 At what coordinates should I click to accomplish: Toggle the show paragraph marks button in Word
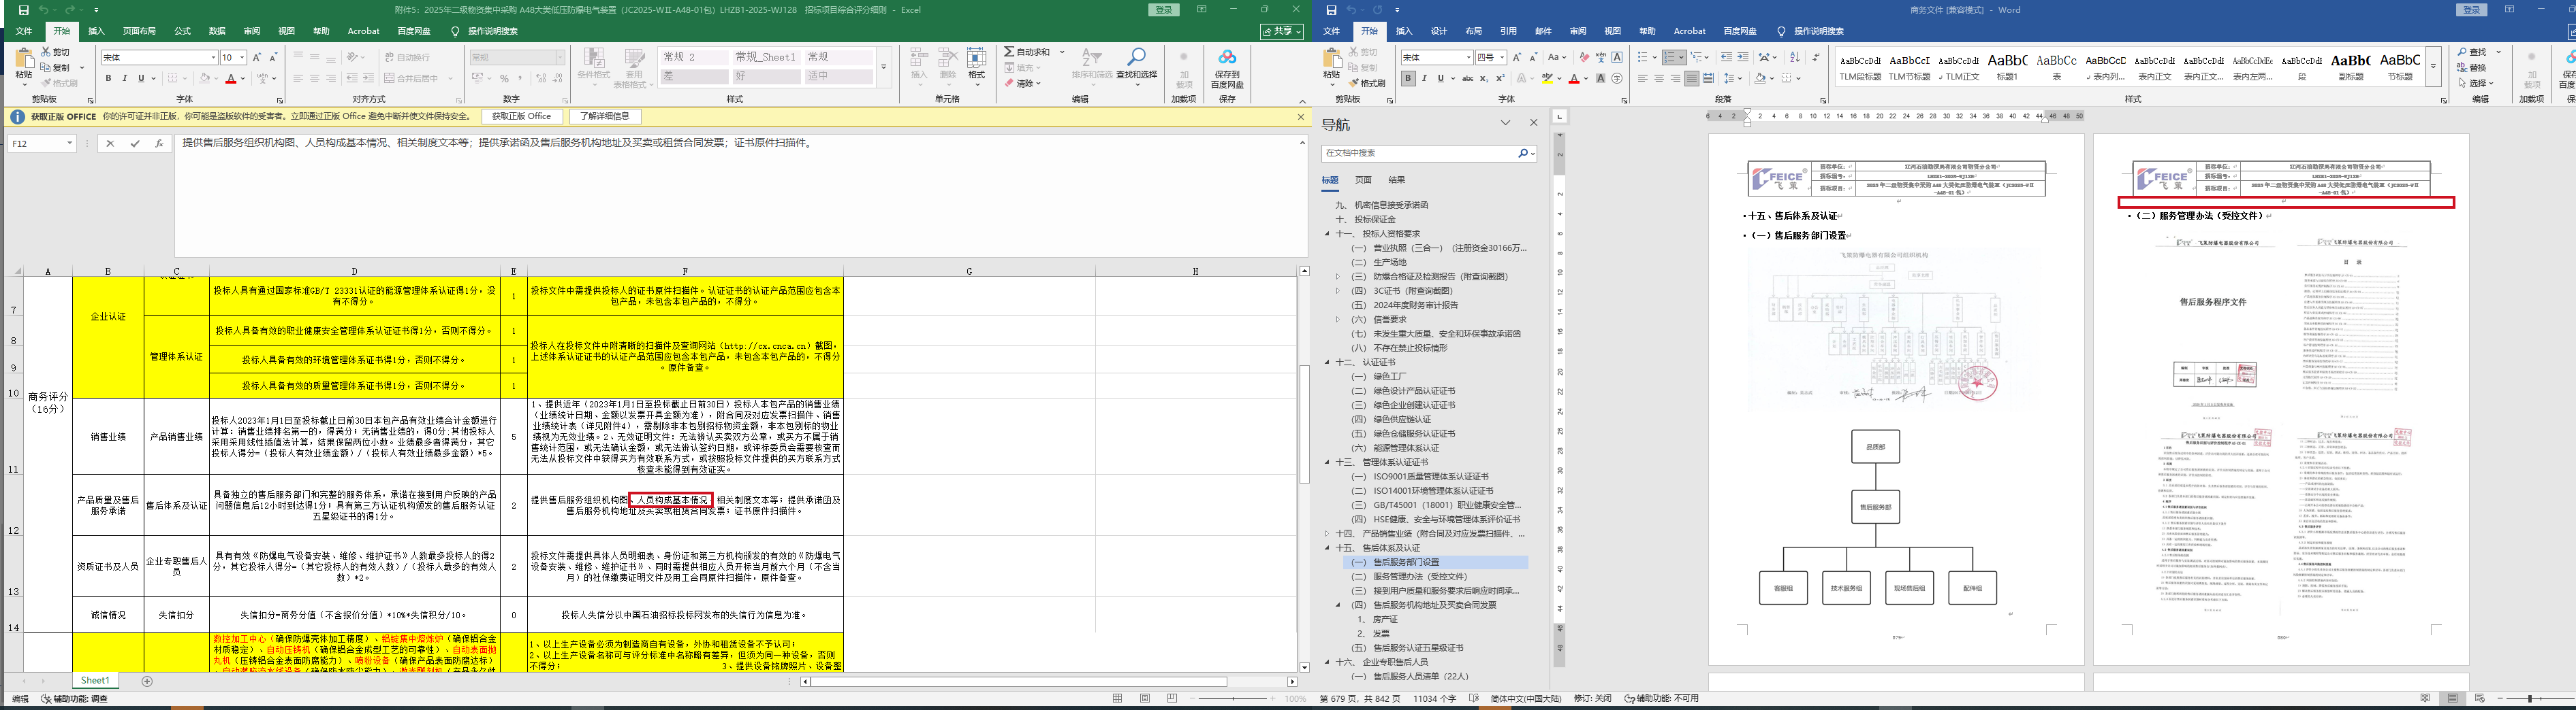(x=1816, y=58)
